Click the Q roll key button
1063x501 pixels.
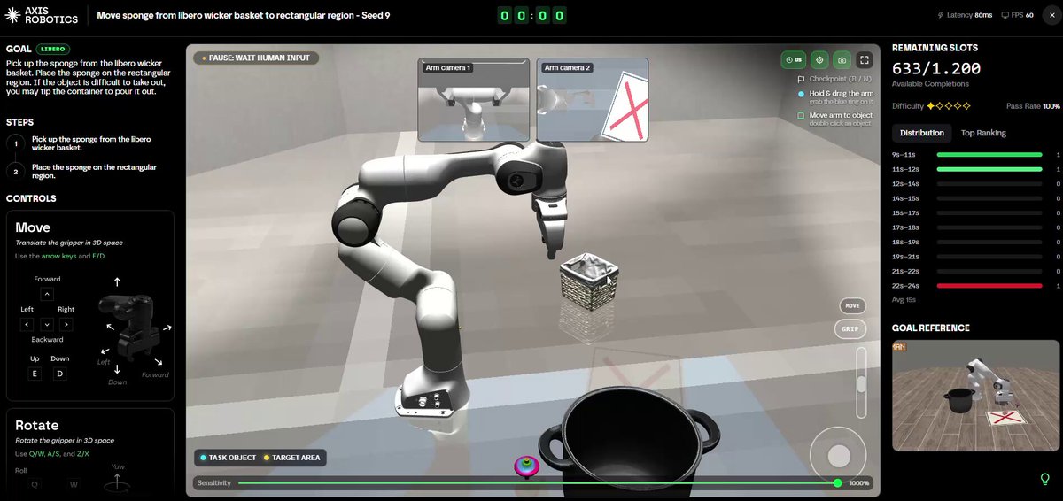tap(35, 484)
